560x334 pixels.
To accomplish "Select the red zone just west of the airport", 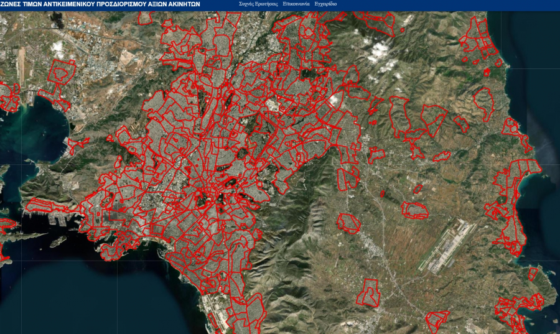I will pos(414,210).
